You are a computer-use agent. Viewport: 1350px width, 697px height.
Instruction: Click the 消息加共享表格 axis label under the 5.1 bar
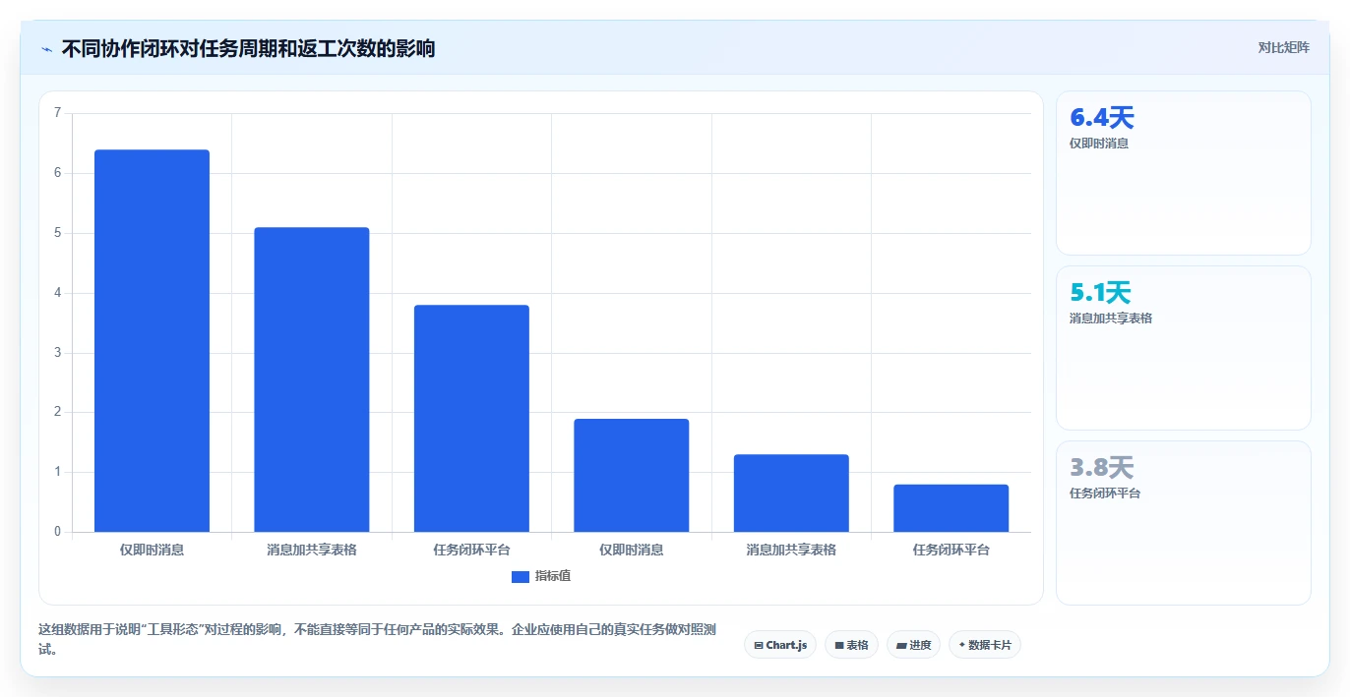[312, 551]
